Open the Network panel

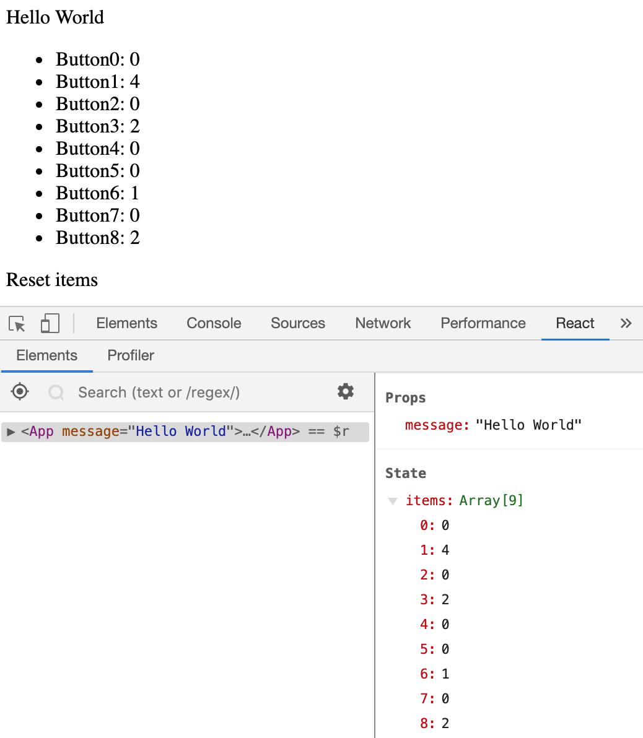click(x=382, y=323)
